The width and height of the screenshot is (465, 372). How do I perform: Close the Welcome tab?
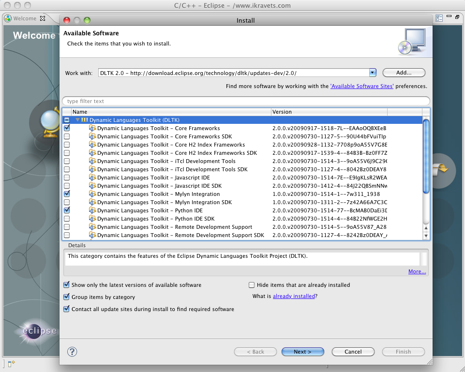point(43,18)
